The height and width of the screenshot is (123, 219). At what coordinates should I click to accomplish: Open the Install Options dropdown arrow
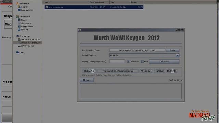tap(178, 55)
